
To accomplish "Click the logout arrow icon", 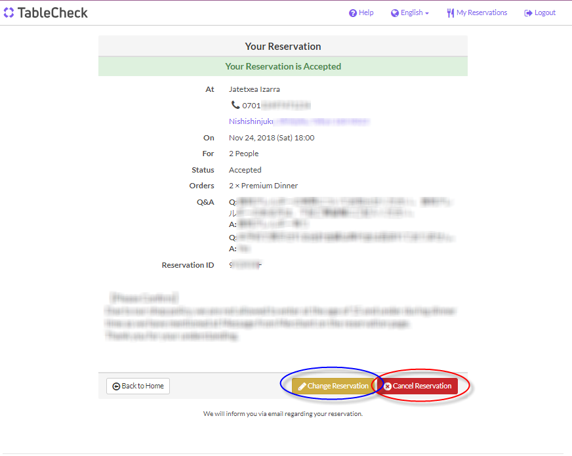I will point(528,13).
